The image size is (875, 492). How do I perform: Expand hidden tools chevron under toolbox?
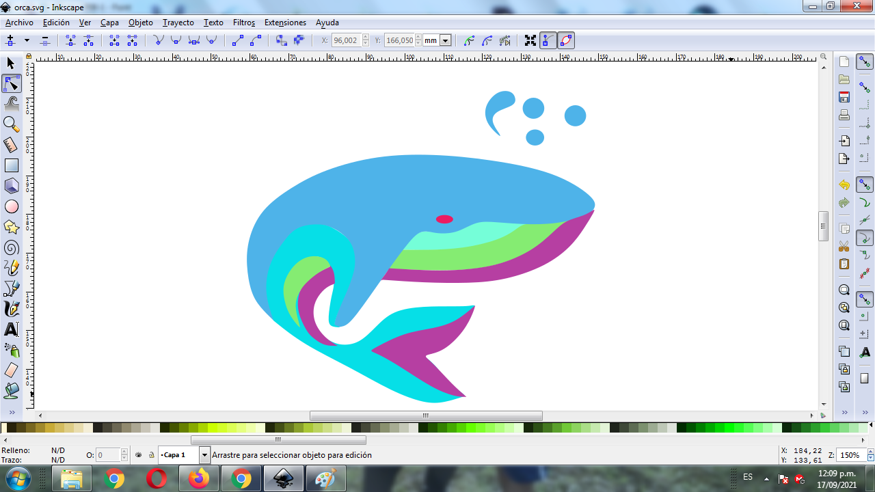(11, 412)
